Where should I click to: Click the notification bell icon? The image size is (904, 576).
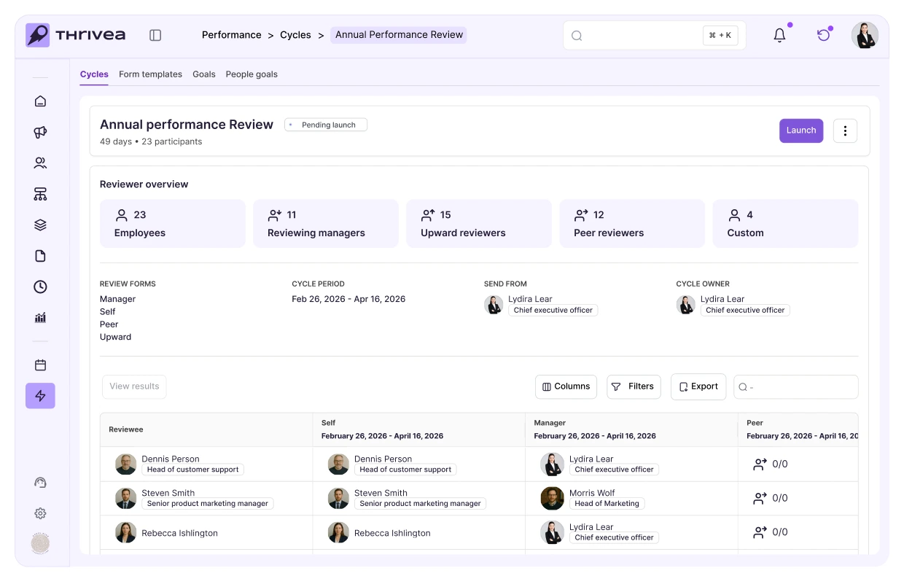[x=779, y=35]
